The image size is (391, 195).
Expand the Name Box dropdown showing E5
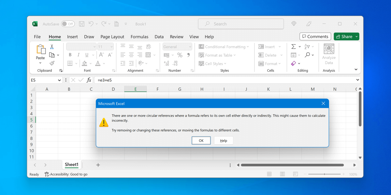59,80
